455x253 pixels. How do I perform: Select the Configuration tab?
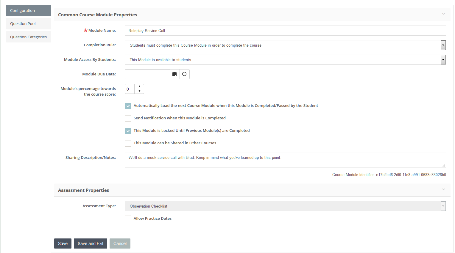22,10
